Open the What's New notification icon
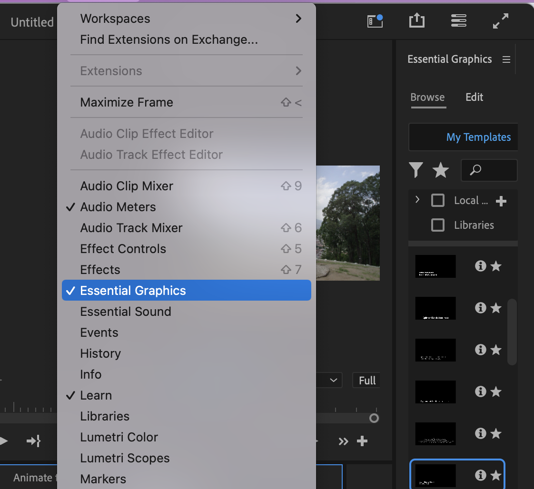 coord(375,21)
